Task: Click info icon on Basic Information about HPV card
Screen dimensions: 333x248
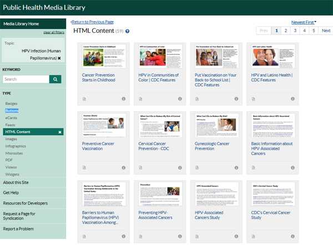Action: [292, 167]
